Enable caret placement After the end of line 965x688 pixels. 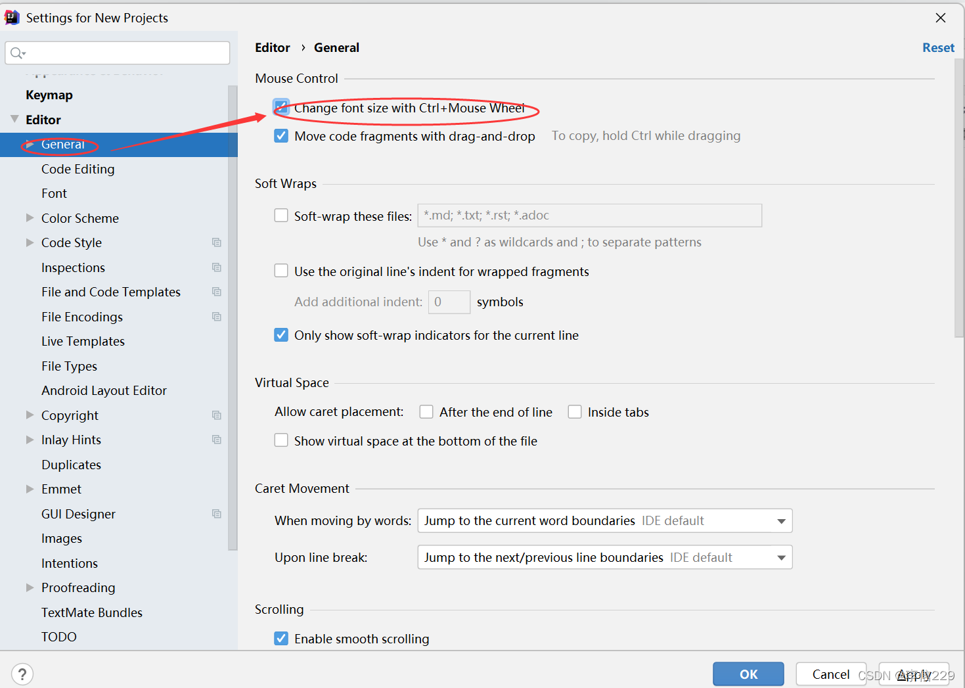(x=426, y=412)
